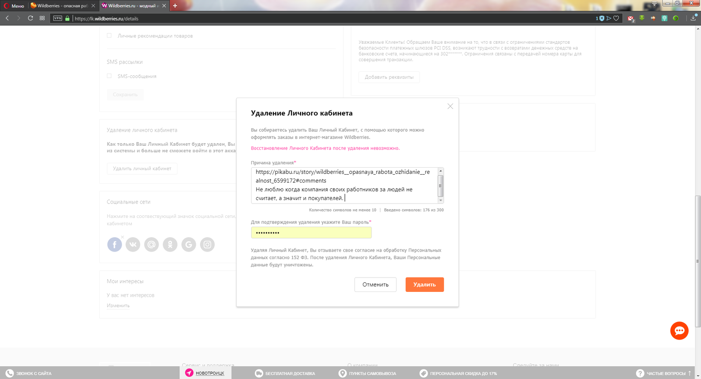701x379 pixels.
Task: Open Персональная скидка до 17% link
Action: pos(458,373)
